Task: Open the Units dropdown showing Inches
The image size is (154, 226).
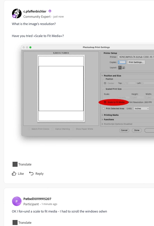Action: coord(141,108)
